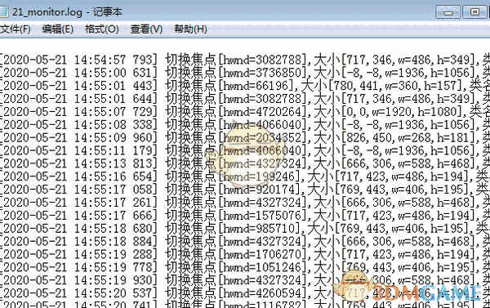
Task: Open the 帮助(H) menu
Action: pos(190,29)
